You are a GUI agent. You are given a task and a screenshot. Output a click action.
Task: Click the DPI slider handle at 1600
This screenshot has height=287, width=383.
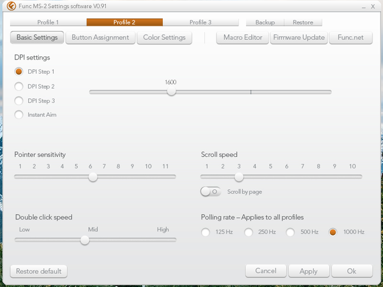(171, 91)
